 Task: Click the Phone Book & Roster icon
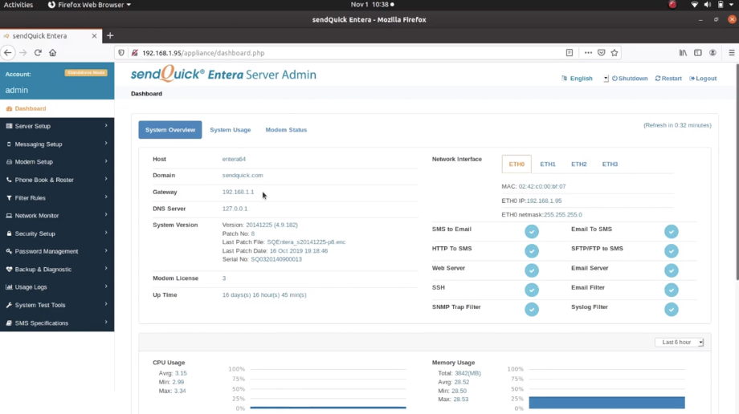click(x=9, y=180)
